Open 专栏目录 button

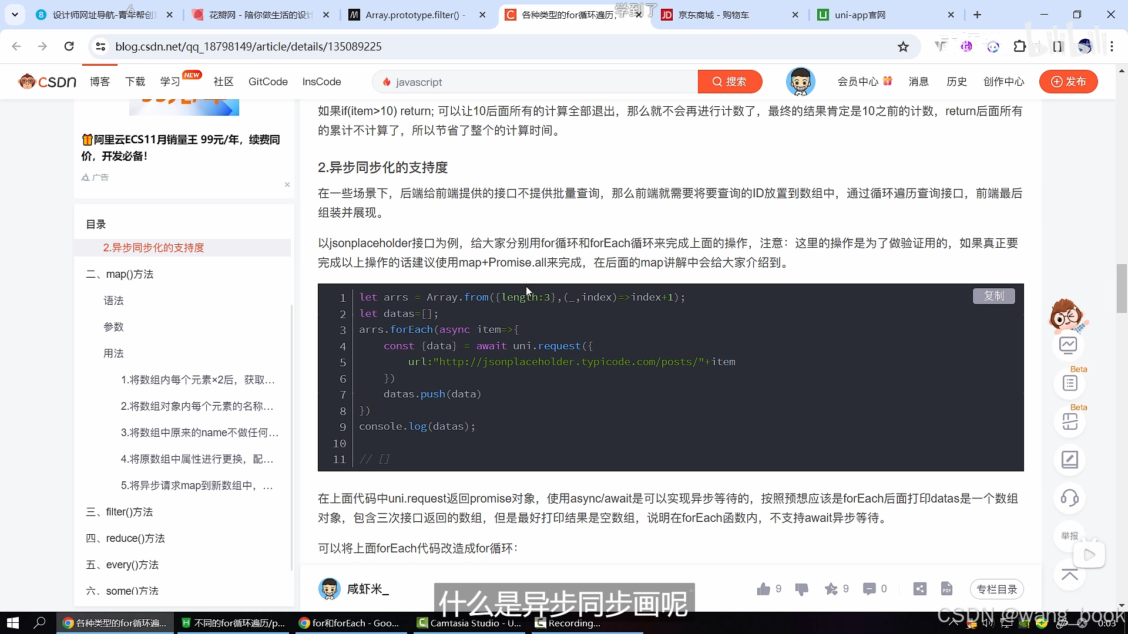tap(997, 589)
